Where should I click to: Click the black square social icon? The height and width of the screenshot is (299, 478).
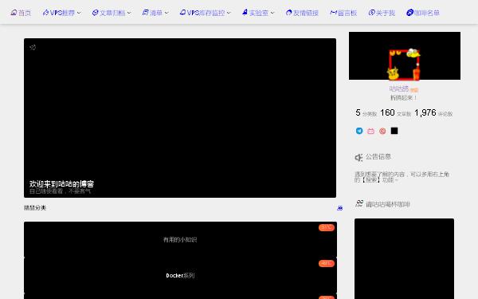(x=394, y=131)
